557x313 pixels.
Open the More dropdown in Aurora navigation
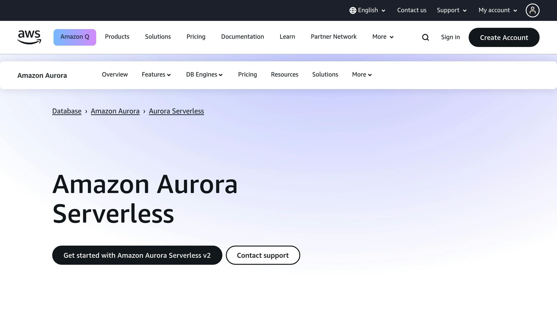(x=362, y=74)
